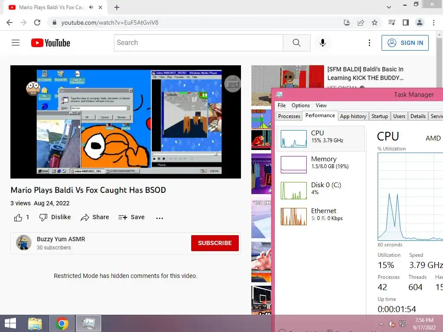Open the Donkey Kong recommended video thumbnail
Image resolution: width=443 pixels, height=332 pixels.
click(x=261, y=140)
